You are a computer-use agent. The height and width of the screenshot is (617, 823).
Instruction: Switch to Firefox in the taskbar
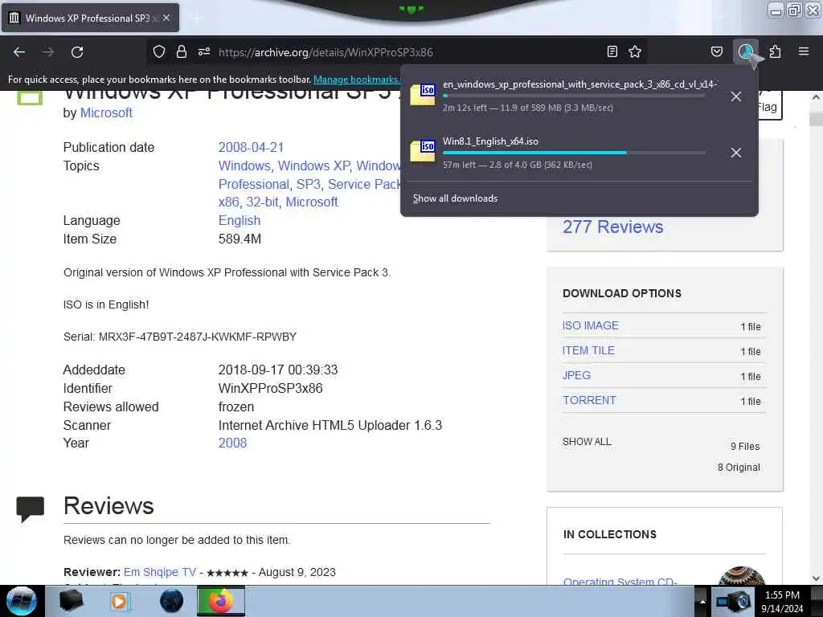tap(221, 601)
